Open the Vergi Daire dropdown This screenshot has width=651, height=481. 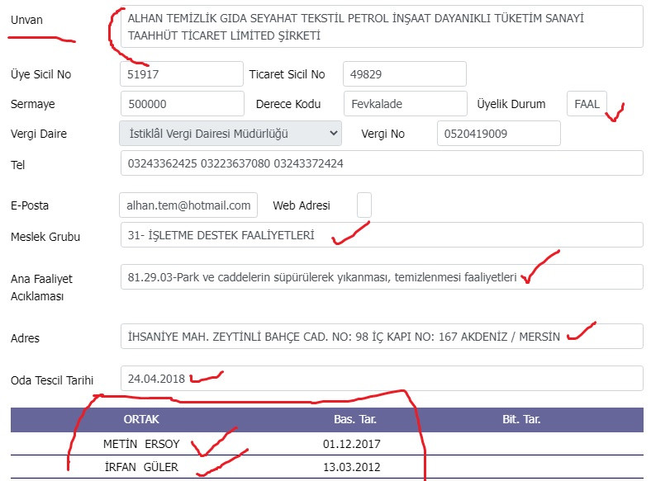coord(230,133)
